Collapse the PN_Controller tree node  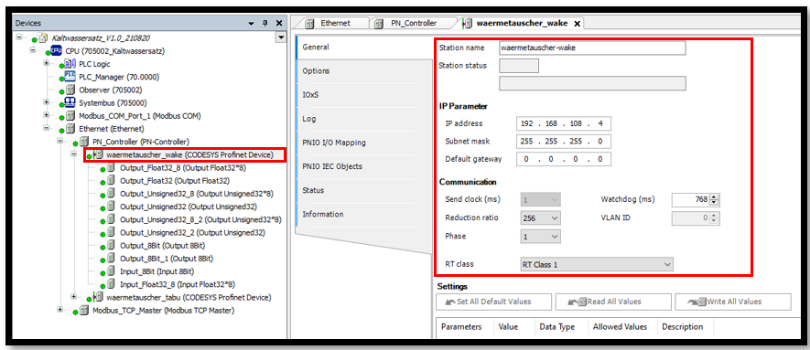(59, 142)
